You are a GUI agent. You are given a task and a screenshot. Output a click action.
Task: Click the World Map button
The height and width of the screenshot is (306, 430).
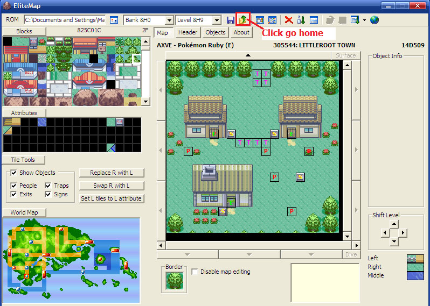(x=24, y=212)
